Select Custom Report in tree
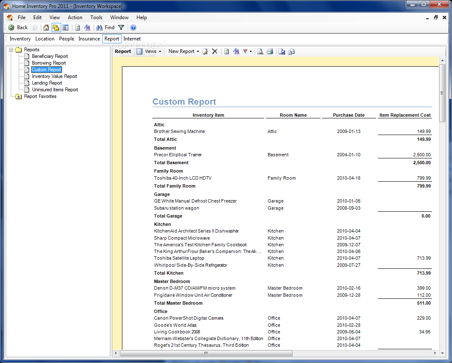 (x=47, y=70)
